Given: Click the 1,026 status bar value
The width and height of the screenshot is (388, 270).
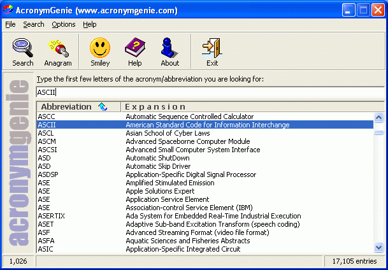Looking at the screenshot, I should click(18, 261).
